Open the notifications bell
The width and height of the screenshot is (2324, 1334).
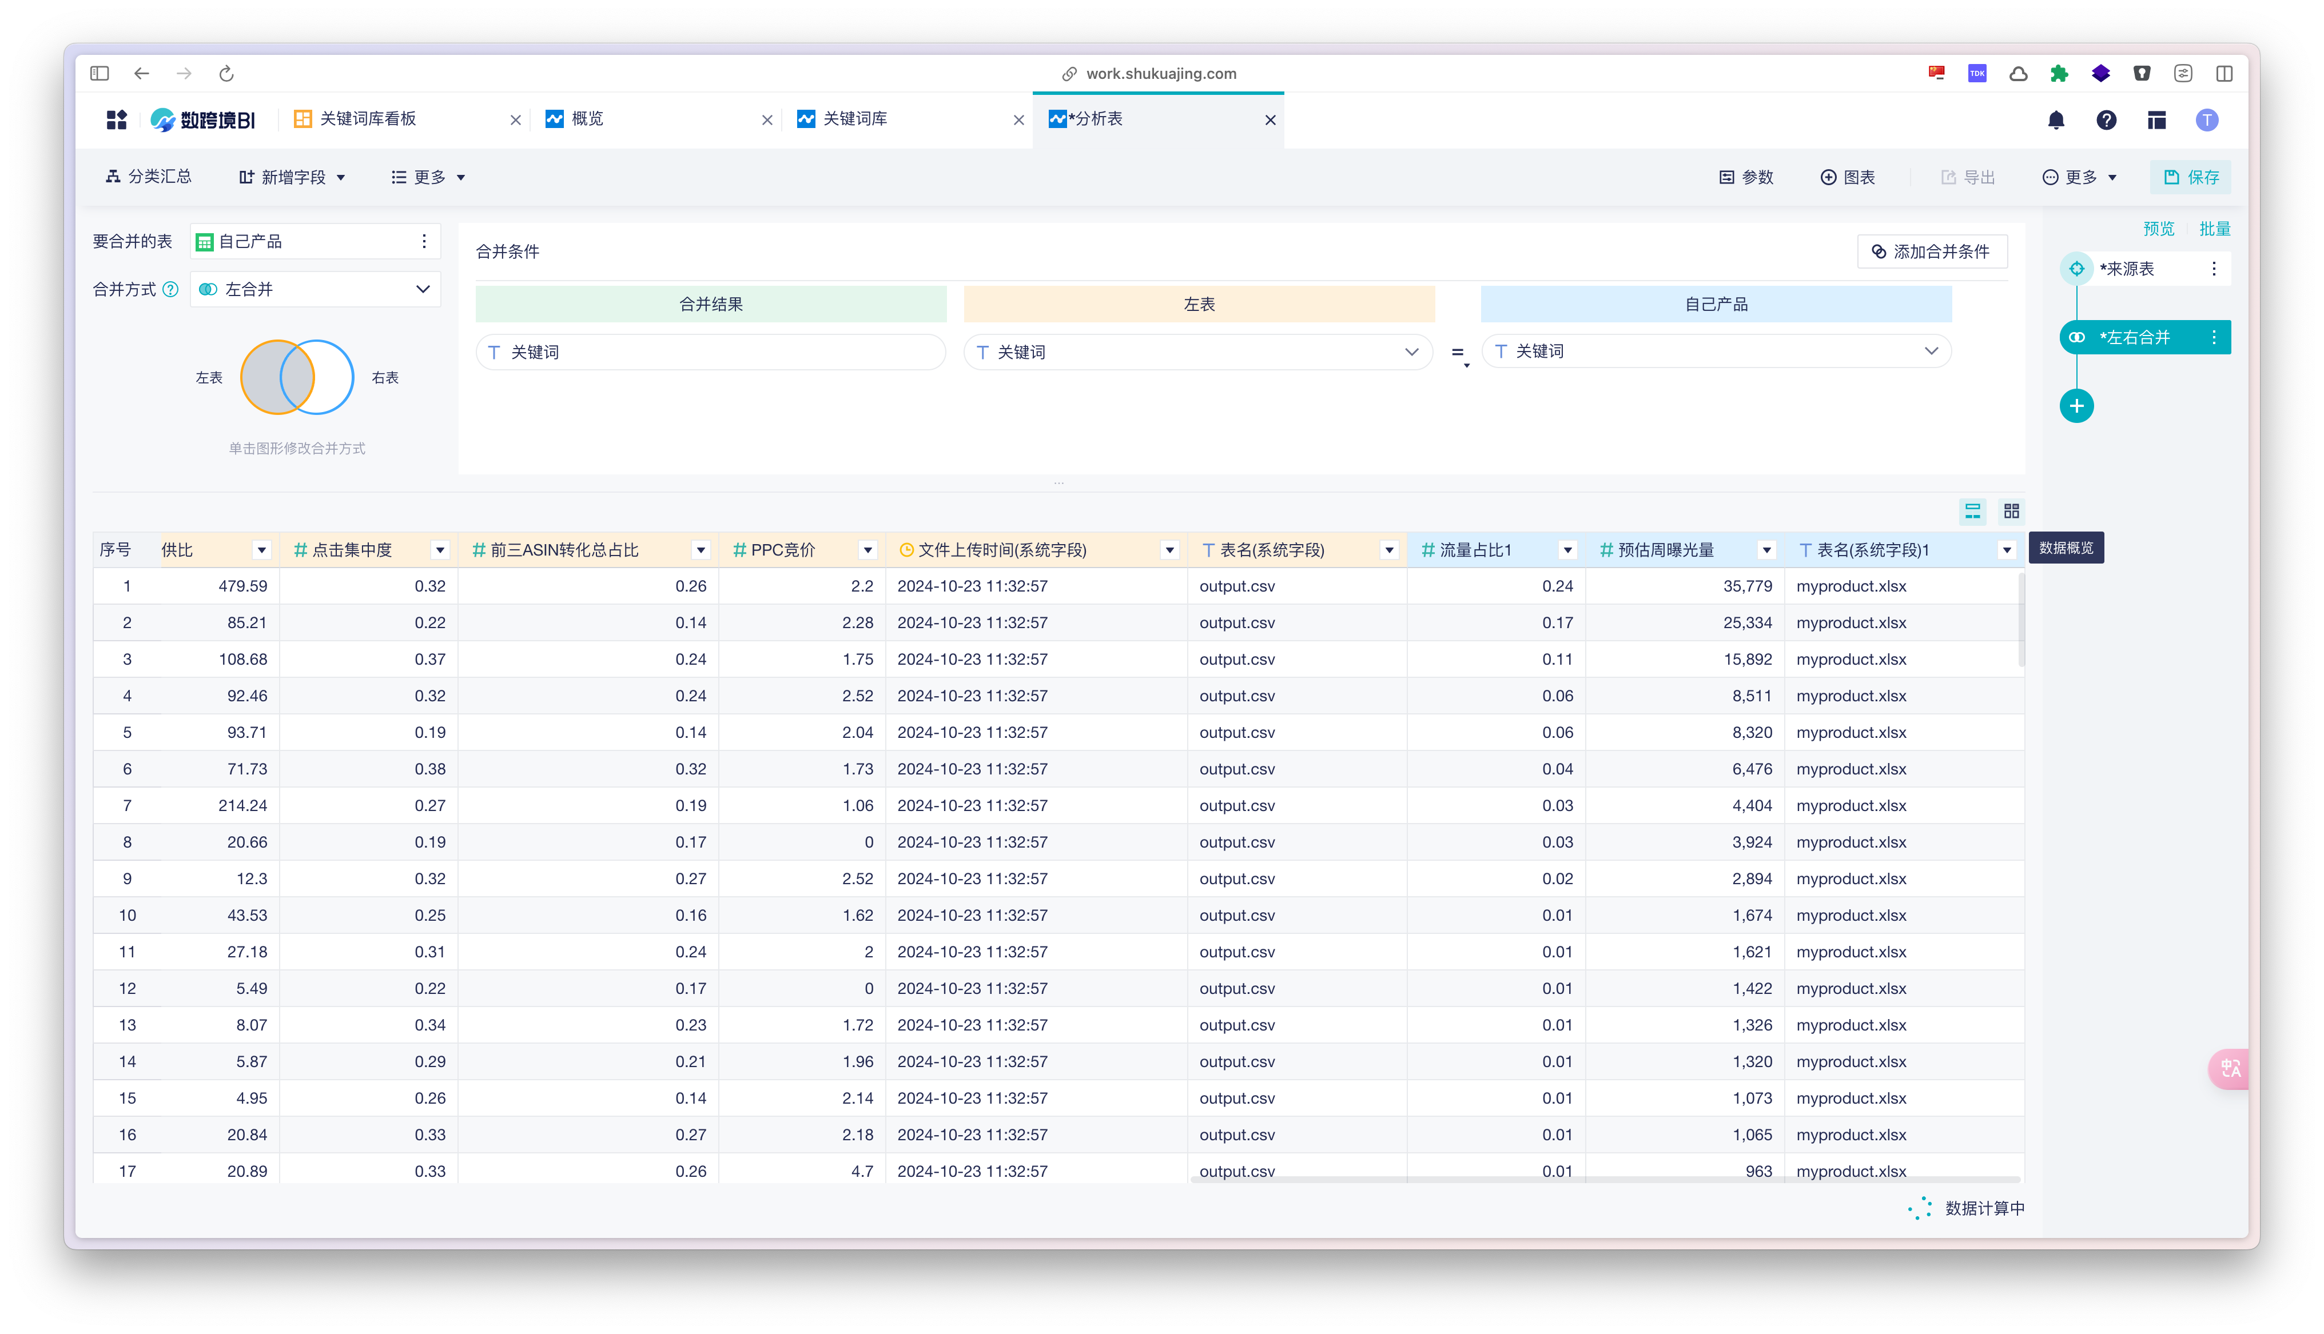tap(2056, 120)
